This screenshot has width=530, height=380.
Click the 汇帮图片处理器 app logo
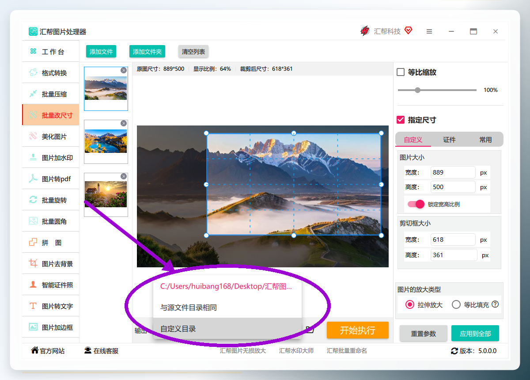[33, 31]
